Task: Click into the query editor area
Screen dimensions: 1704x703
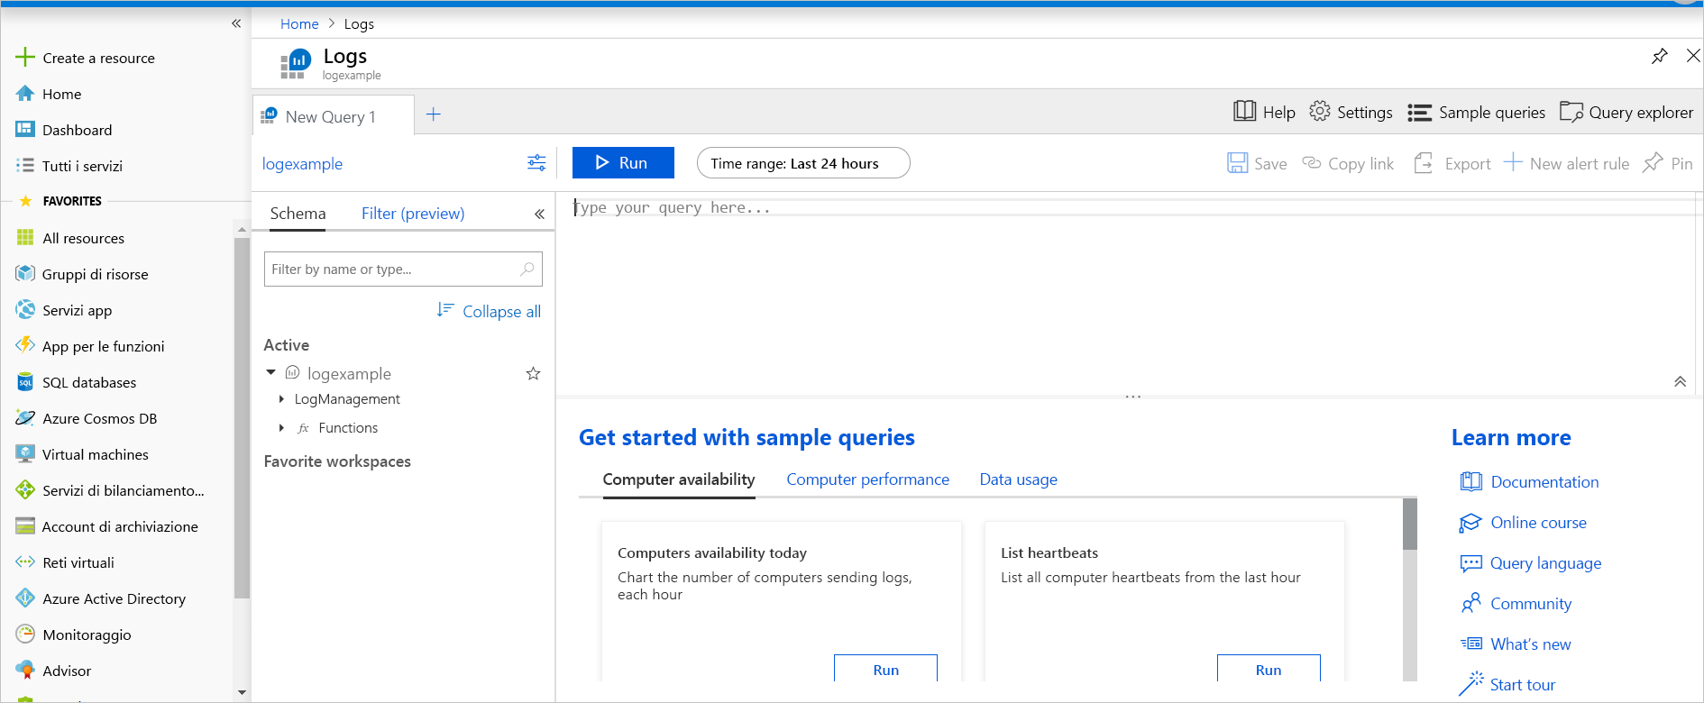Action: pyautogui.click(x=1127, y=293)
